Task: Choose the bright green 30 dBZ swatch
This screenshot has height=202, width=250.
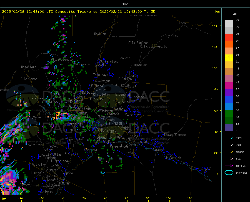Action: (x=229, y=114)
